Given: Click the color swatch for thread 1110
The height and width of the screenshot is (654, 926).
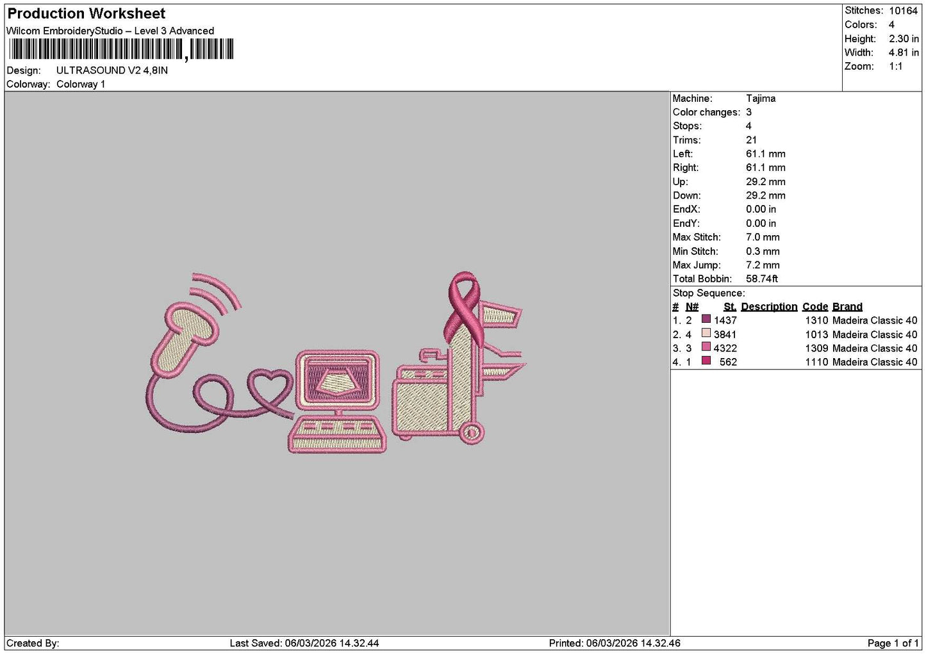Looking at the screenshot, I should pyautogui.click(x=706, y=361).
